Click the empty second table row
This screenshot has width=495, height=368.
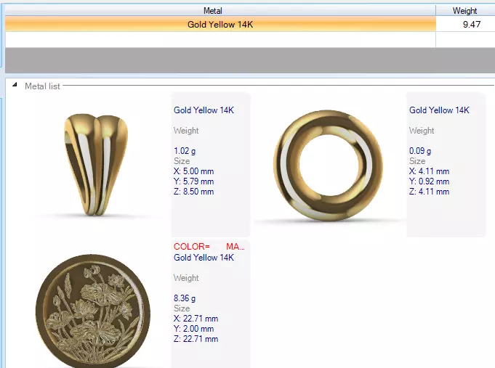(250, 40)
